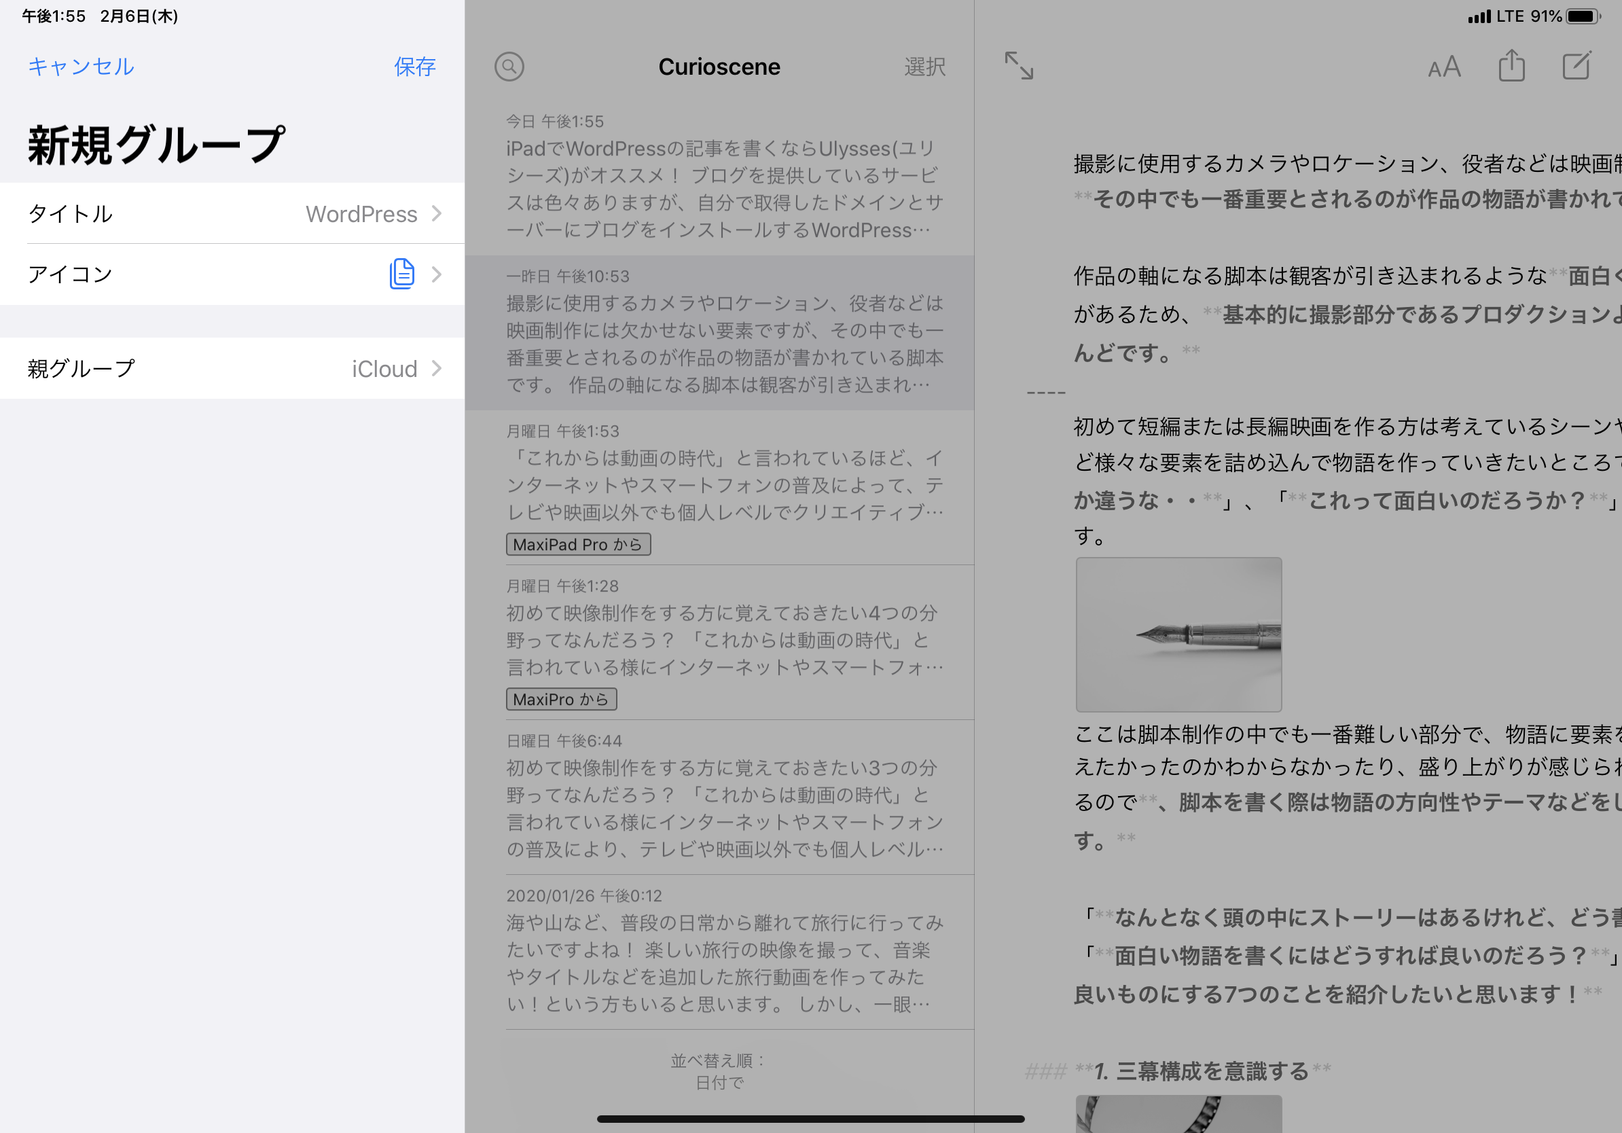Viewport: 1622px width, 1133px height.
Task: Open the AA font settings
Action: point(1443,67)
